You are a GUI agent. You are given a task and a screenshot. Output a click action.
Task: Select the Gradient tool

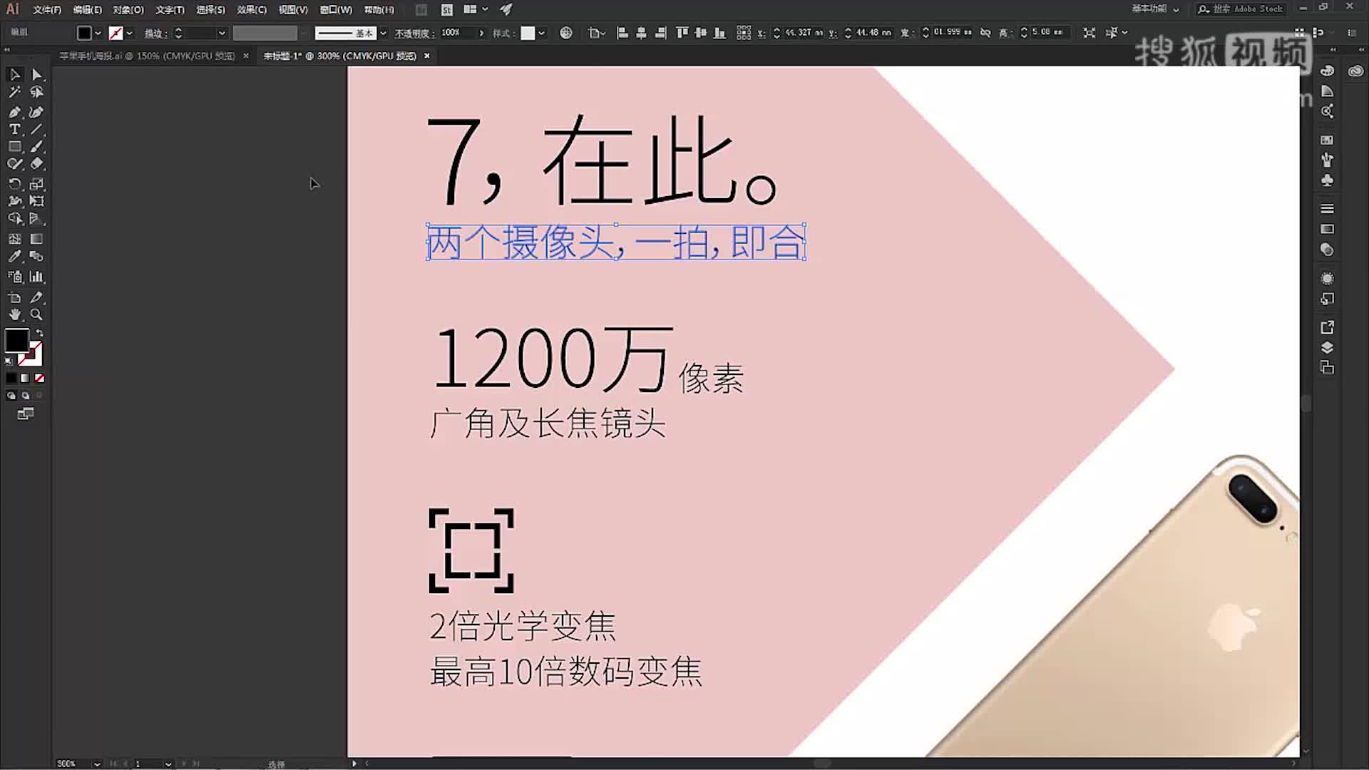pos(37,239)
